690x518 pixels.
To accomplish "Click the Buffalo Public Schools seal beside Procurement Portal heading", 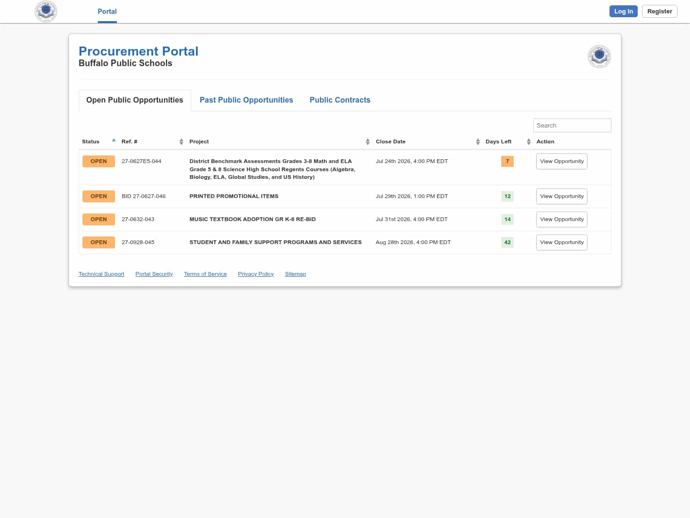I will click(x=599, y=57).
